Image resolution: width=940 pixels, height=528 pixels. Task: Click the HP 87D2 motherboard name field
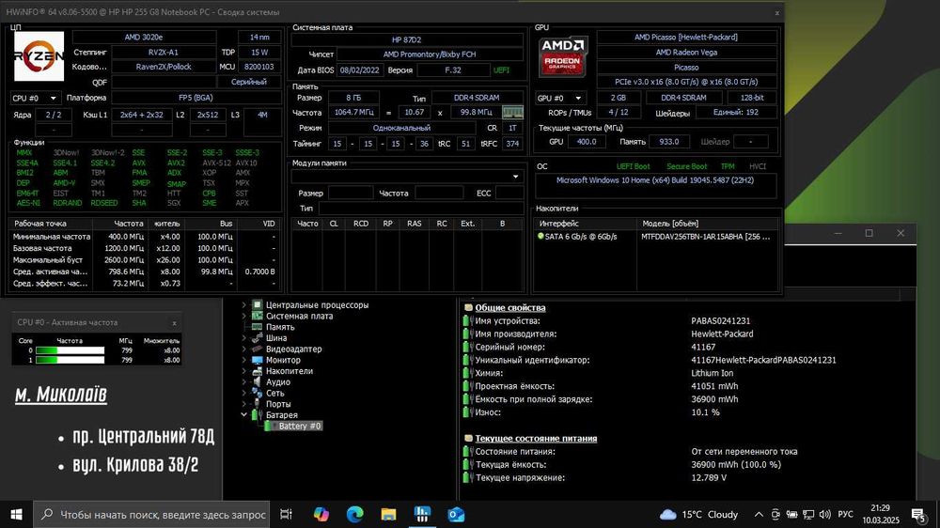pos(407,39)
